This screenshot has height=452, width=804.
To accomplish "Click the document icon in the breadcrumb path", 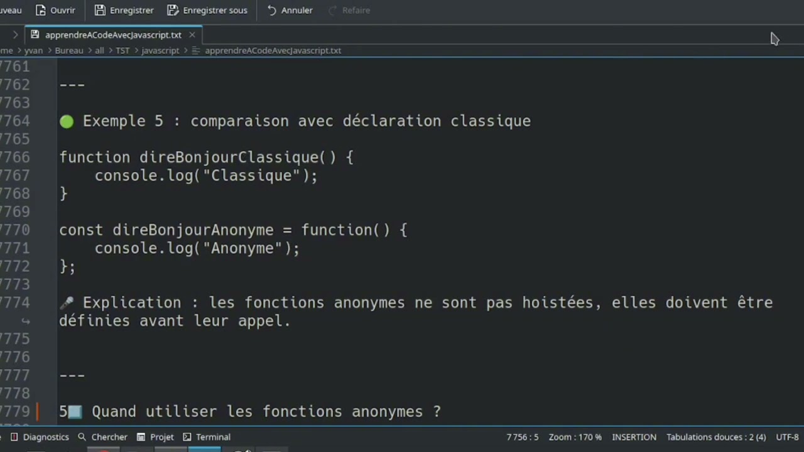I will [195, 50].
